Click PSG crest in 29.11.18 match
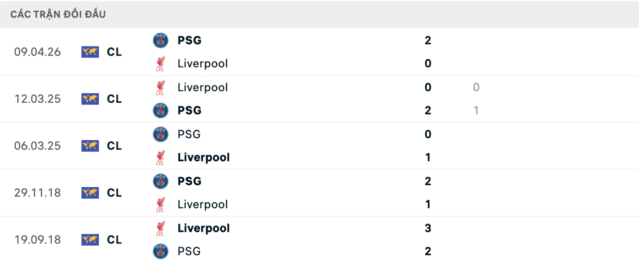Image resolution: width=639 pixels, height=263 pixels. 160,181
